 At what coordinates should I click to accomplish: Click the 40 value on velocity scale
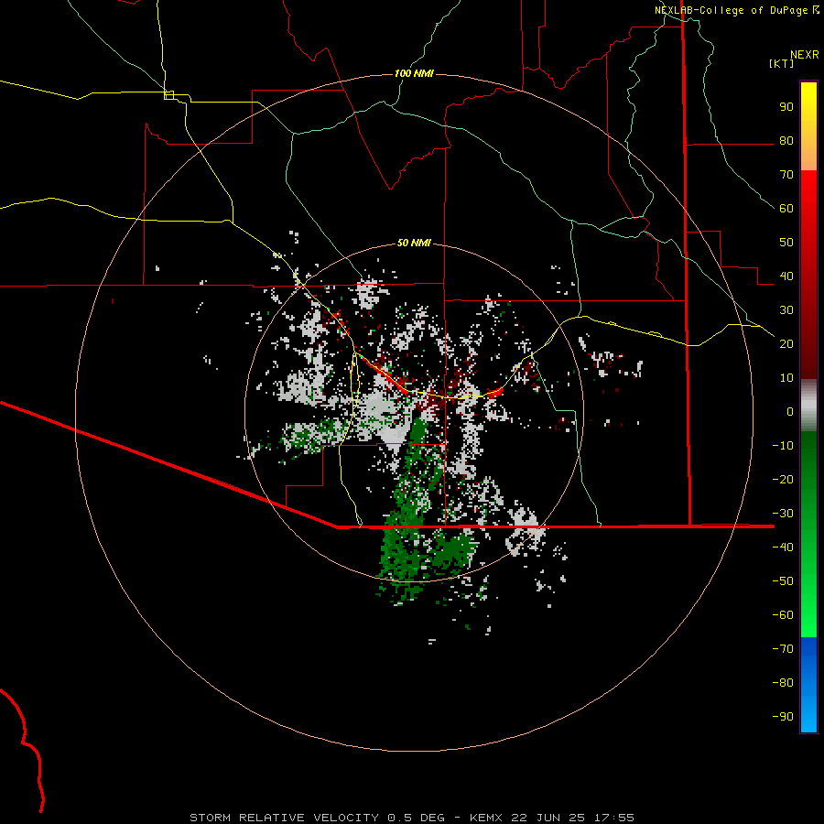786,276
